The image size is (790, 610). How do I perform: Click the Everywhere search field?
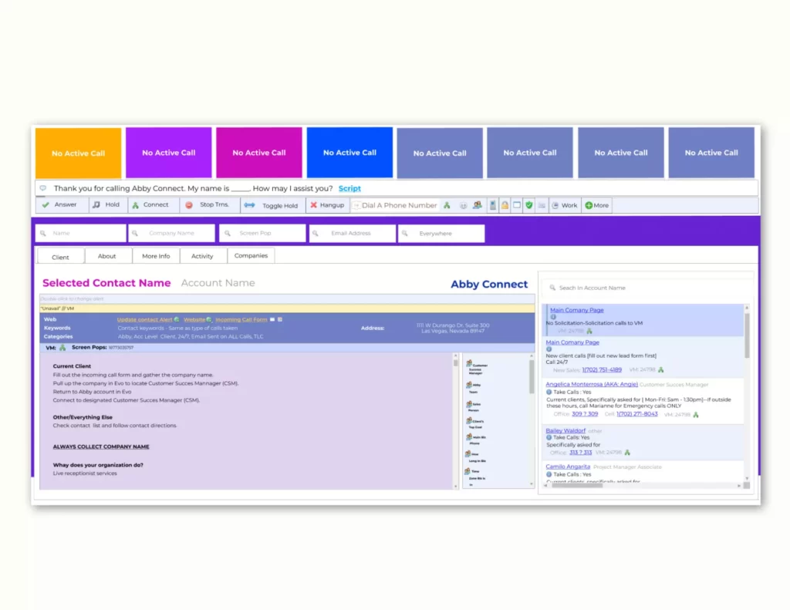(441, 233)
